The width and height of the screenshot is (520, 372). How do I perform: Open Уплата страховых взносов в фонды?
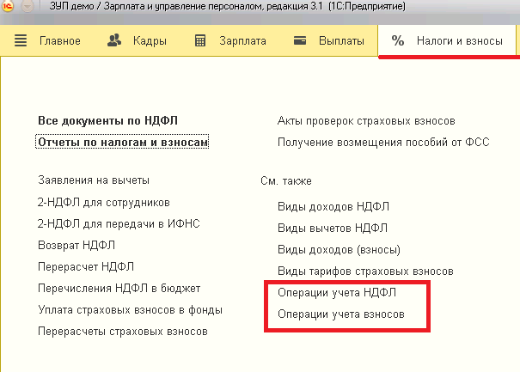[x=131, y=309]
